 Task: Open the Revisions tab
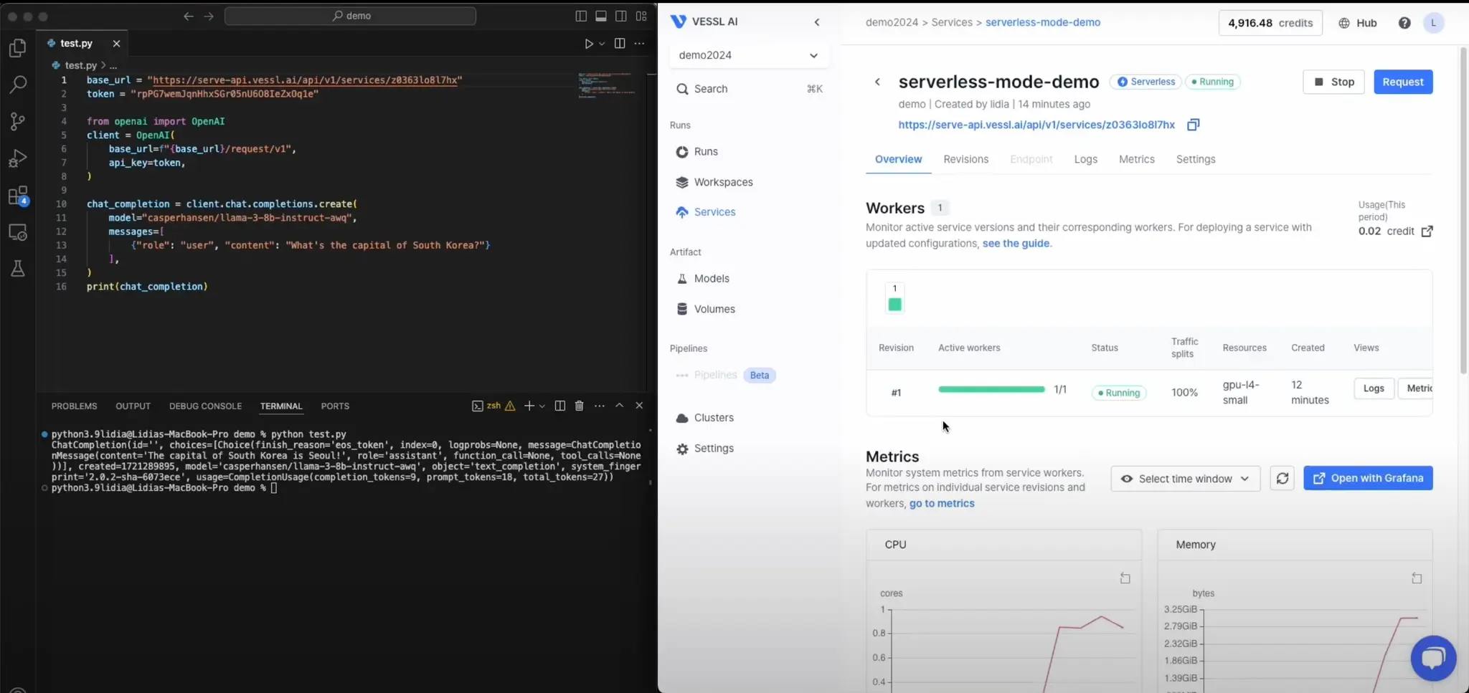click(965, 159)
